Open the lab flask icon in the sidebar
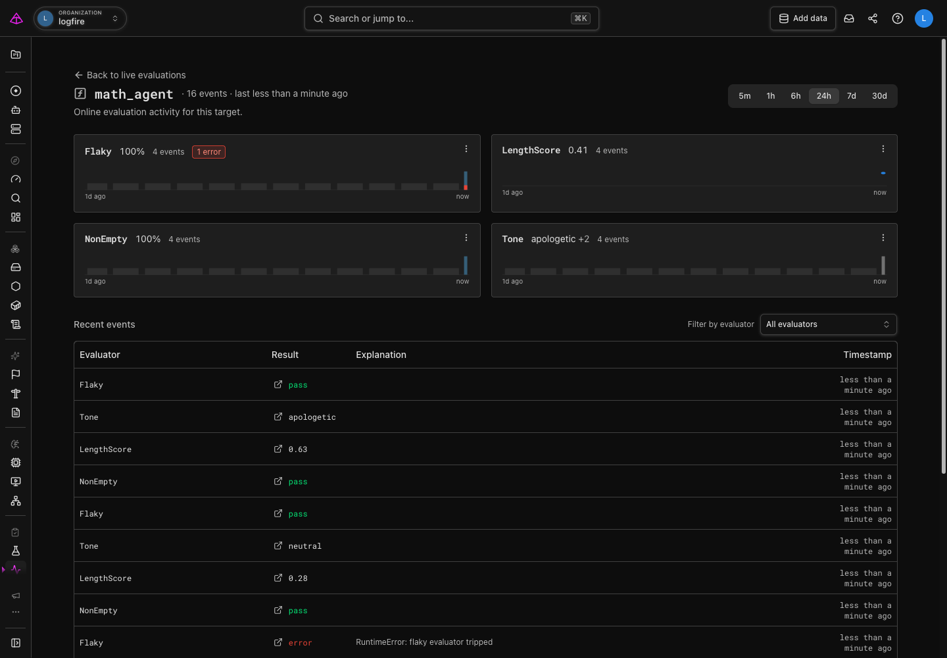Image resolution: width=947 pixels, height=658 pixels. [x=16, y=551]
